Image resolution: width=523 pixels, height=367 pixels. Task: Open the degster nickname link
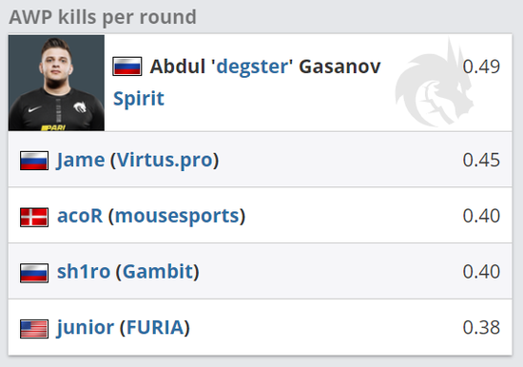(x=252, y=67)
